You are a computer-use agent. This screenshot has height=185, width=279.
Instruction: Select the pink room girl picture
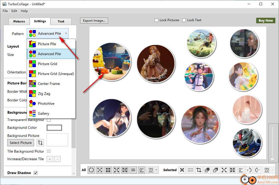tap(247, 110)
